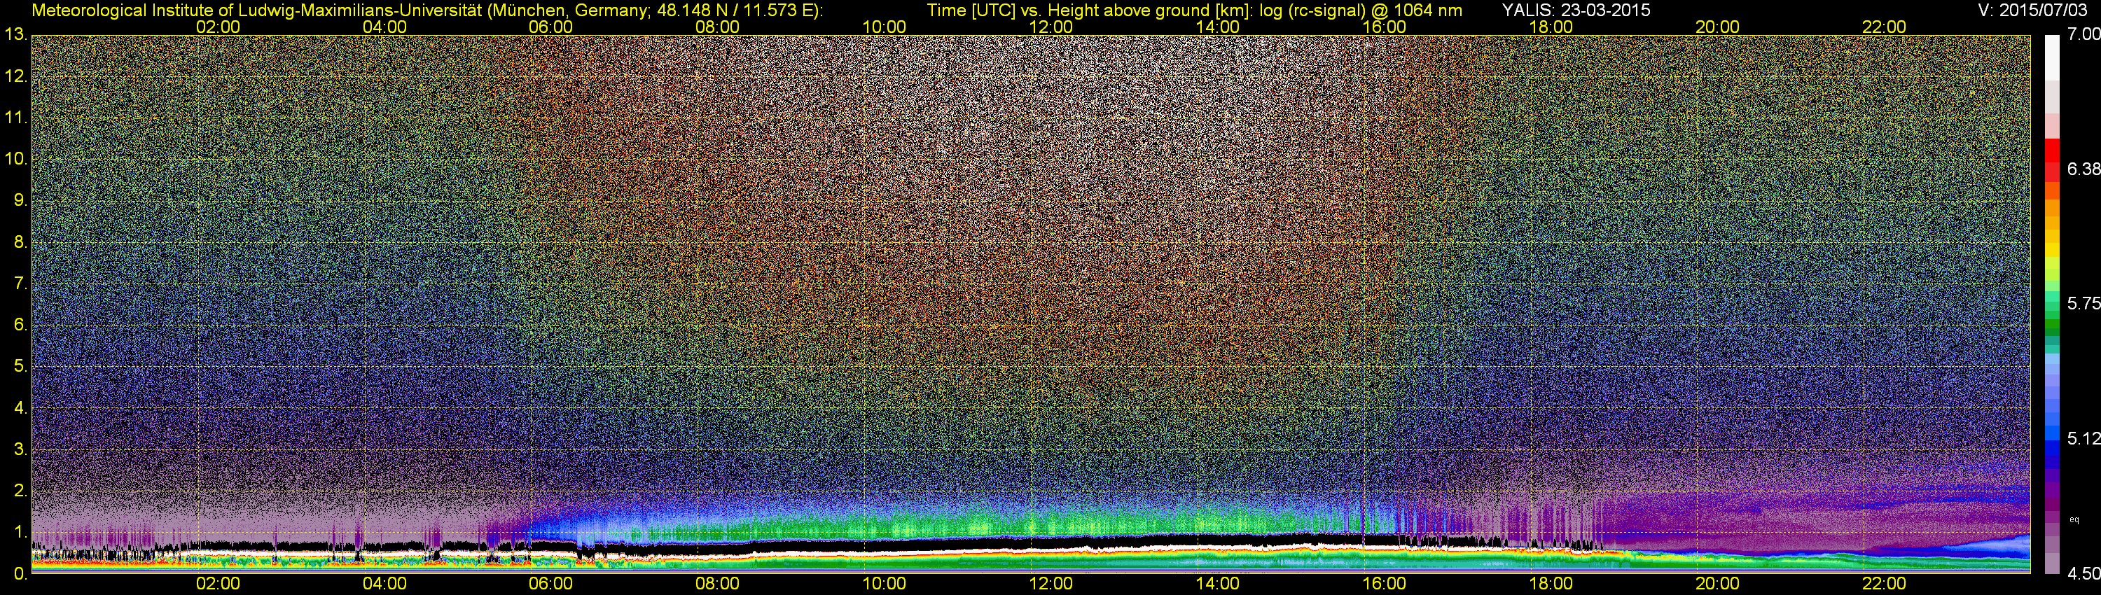This screenshot has width=2101, height=595.
Task: Click the Meteorological Institute of Ludwig-Maximilians-Universität title text
Action: (427, 10)
